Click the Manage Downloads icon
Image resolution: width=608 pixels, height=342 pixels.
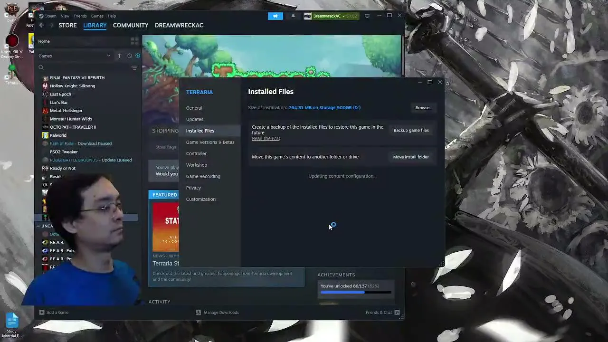pyautogui.click(x=198, y=313)
